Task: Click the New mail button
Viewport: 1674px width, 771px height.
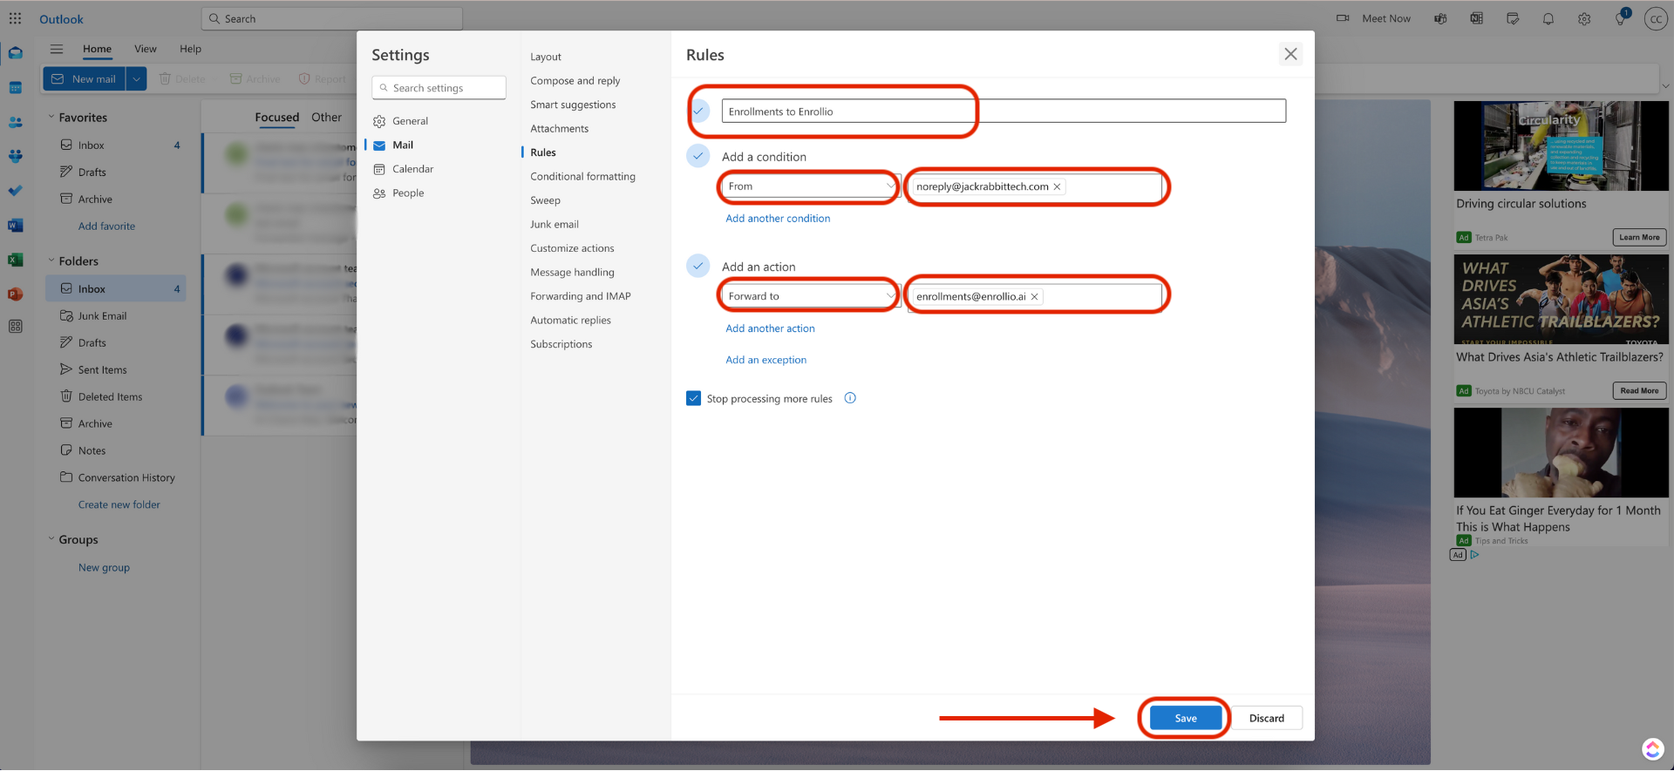Action: point(84,78)
